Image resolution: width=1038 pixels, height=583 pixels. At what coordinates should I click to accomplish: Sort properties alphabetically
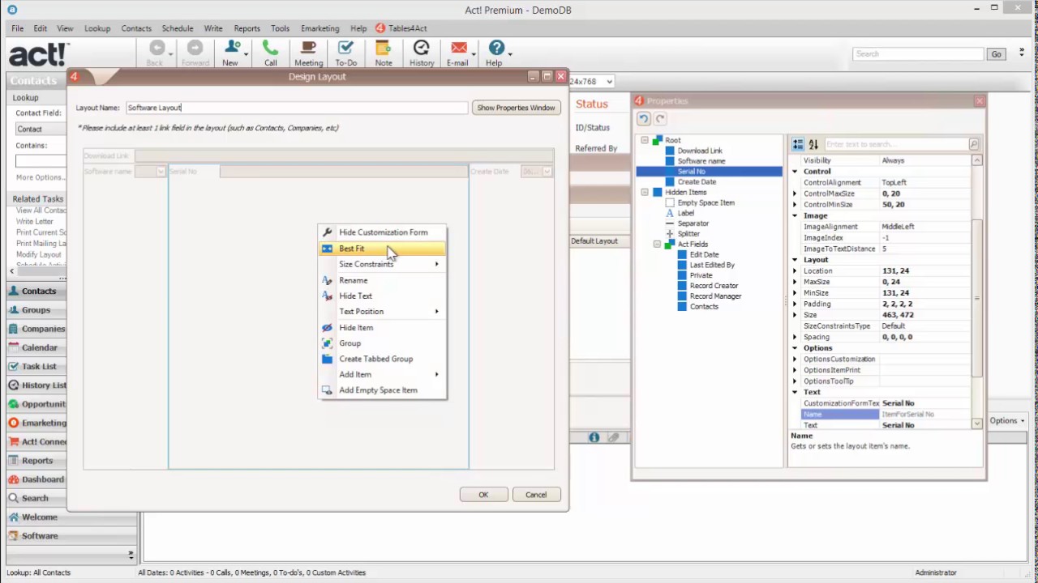pyautogui.click(x=813, y=144)
